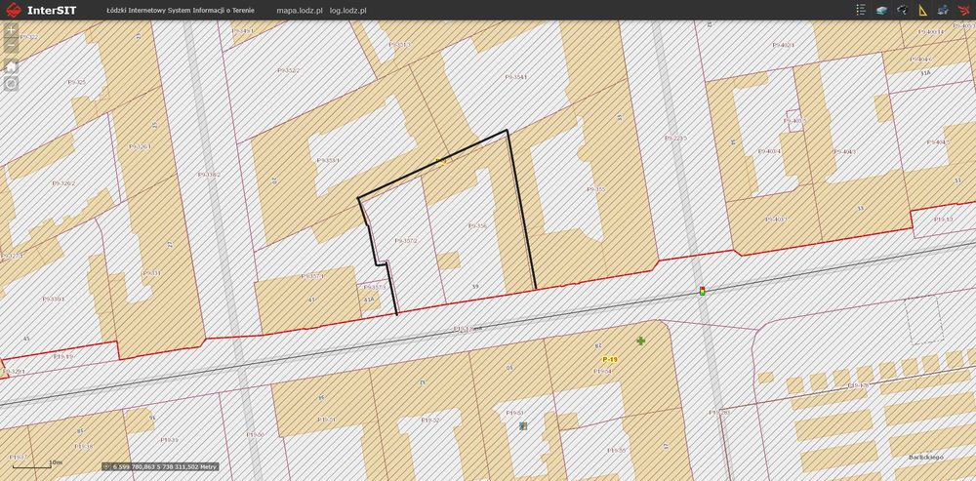The height and width of the screenshot is (481, 976).
Task: Open the mapa.lodz.pl link
Action: (x=300, y=11)
